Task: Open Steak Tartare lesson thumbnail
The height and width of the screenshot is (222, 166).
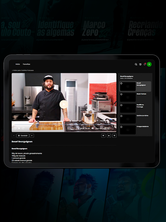Action: point(128,97)
